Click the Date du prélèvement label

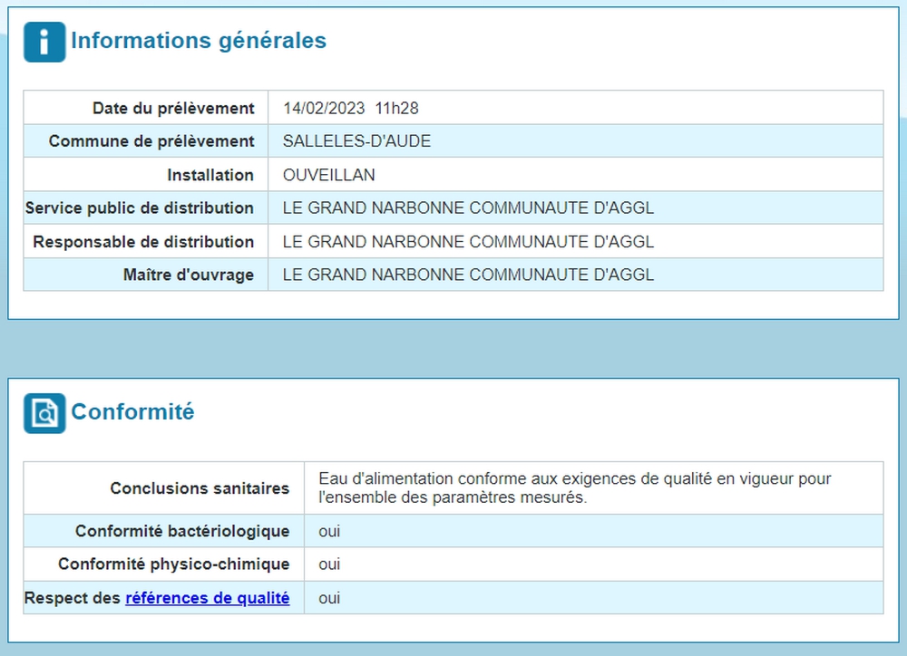tap(173, 108)
